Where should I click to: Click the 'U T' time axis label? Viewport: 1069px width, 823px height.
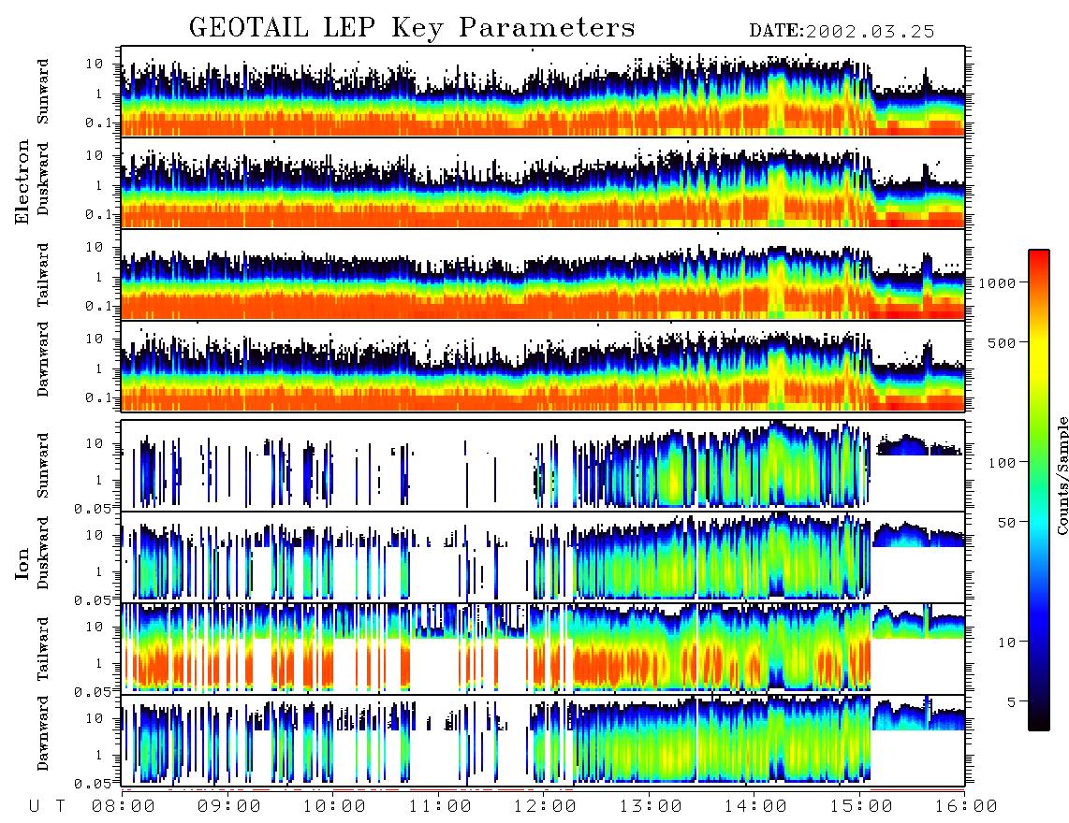[48, 806]
